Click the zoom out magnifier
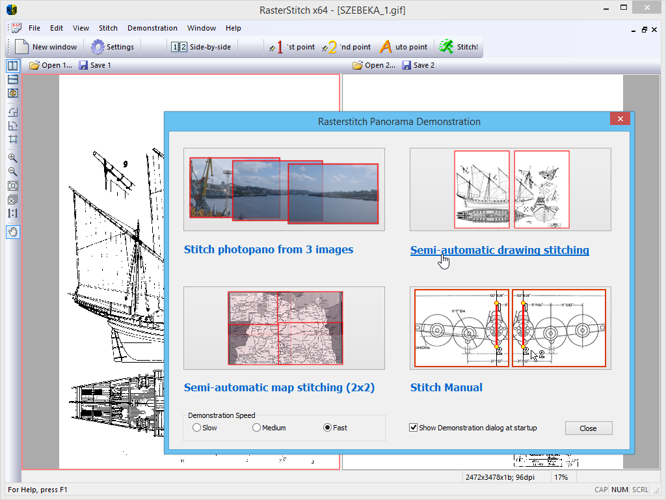The width and height of the screenshot is (666, 500). (x=12, y=172)
